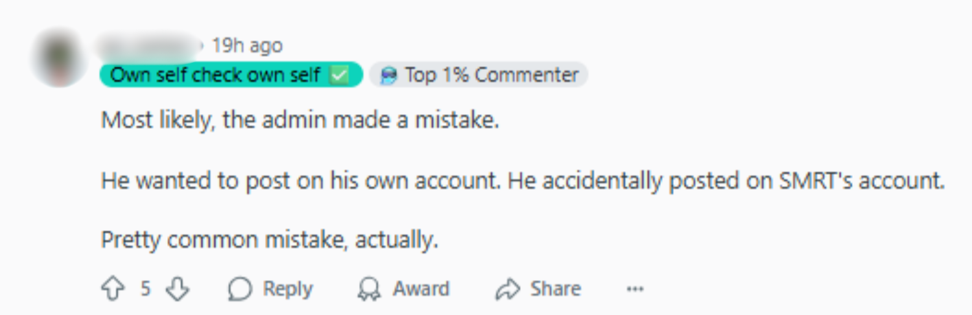Click the line "Most likely, the admin made a mistake."

300,121
